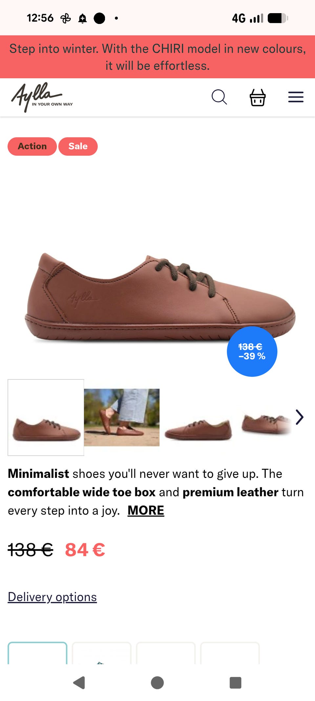Screen dimensions: 315x701
Task: Tap the blue -39 % discount badge
Action: [252, 351]
